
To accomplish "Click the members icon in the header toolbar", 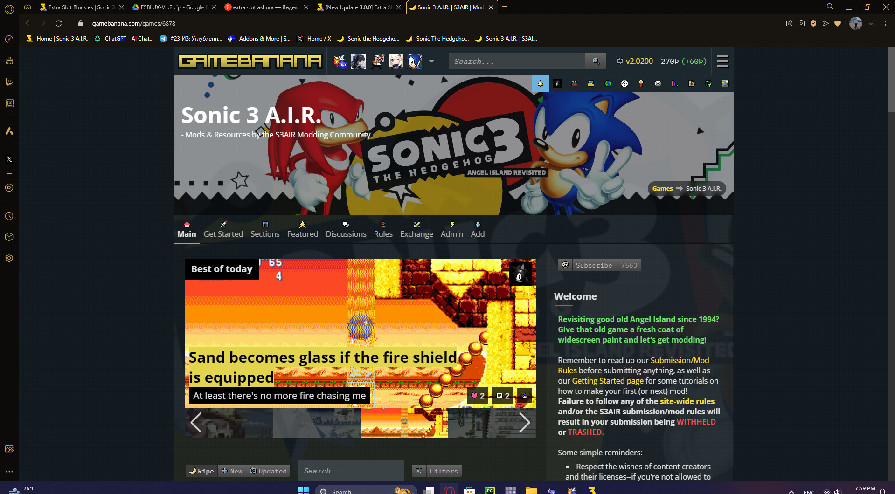I will 574,83.
